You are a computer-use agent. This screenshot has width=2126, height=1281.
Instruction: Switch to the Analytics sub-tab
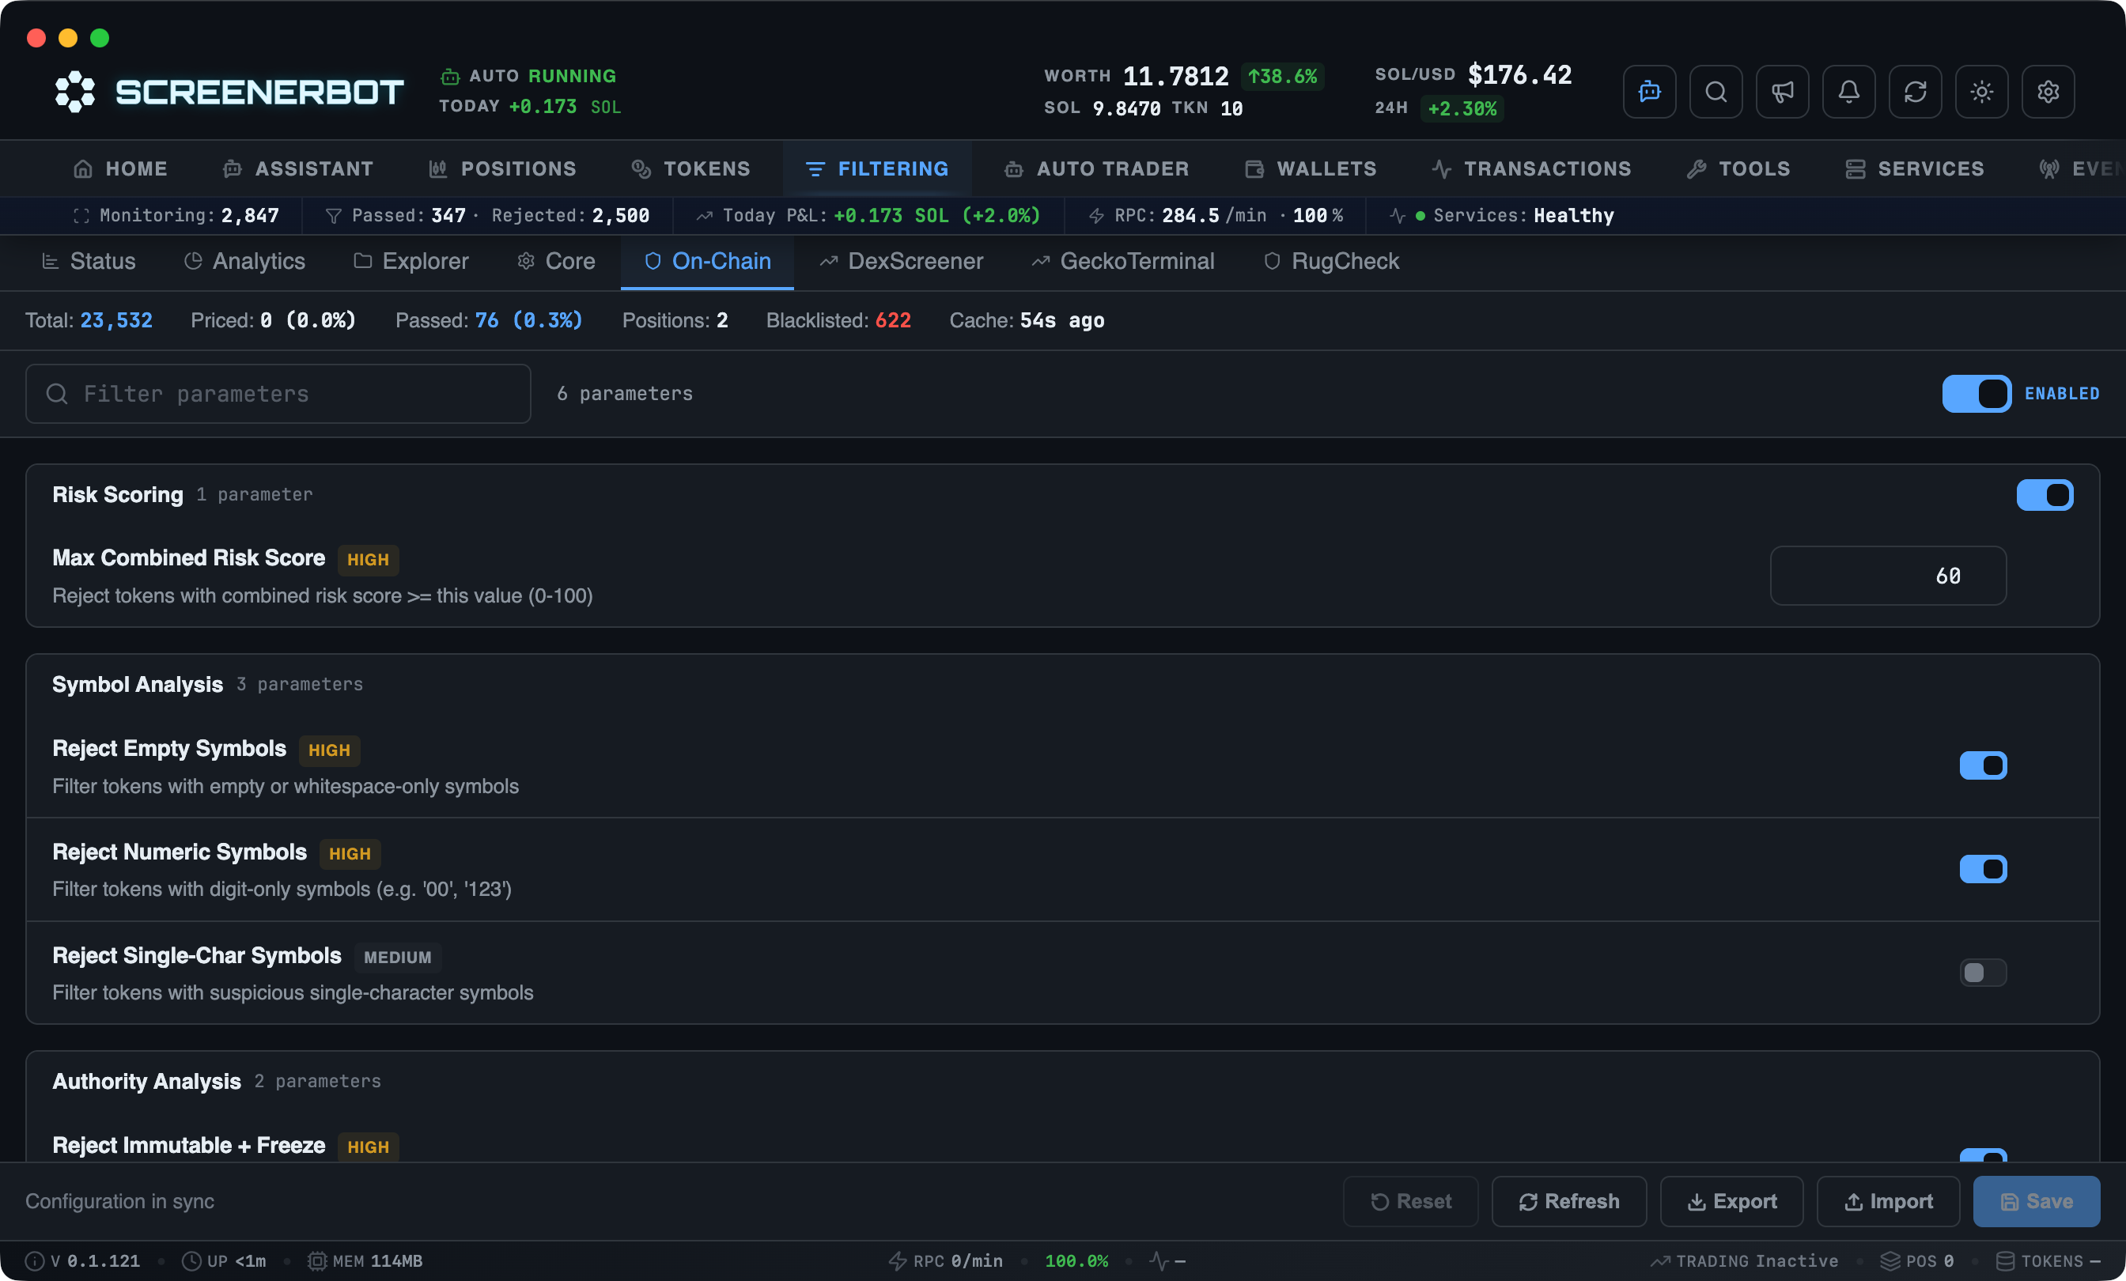[x=245, y=262]
